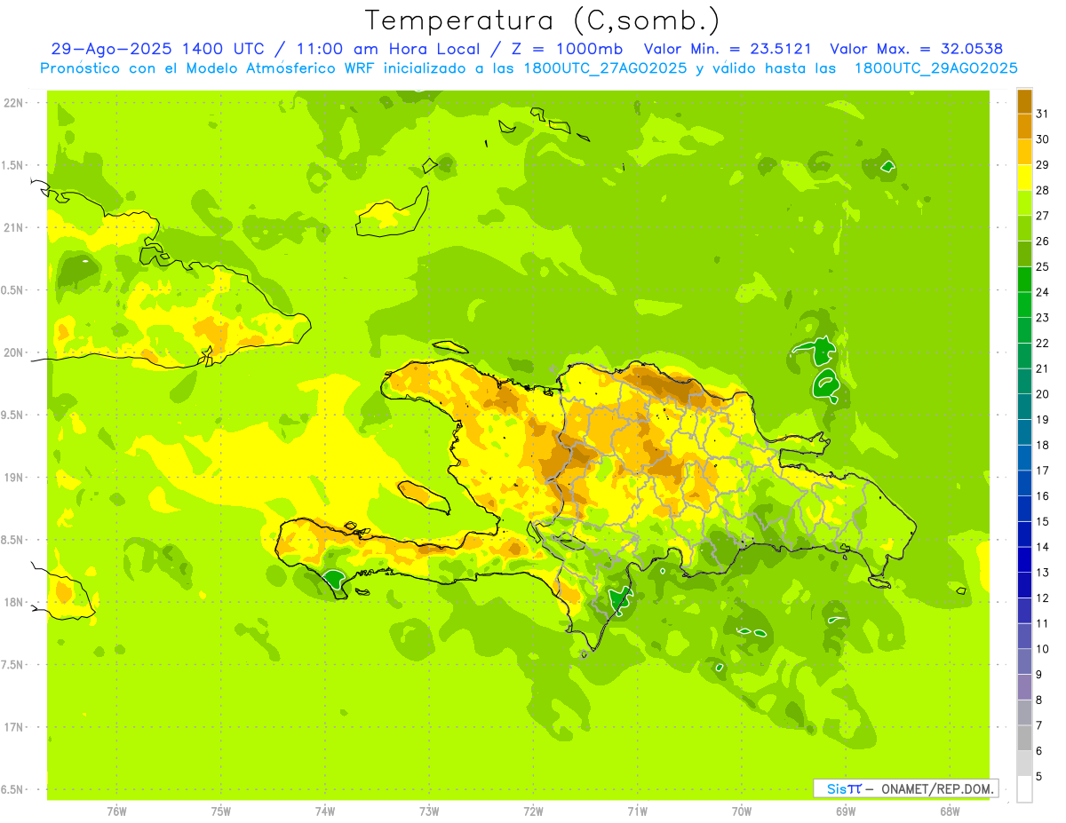Click the 70W longitude axis label

pos(742,811)
